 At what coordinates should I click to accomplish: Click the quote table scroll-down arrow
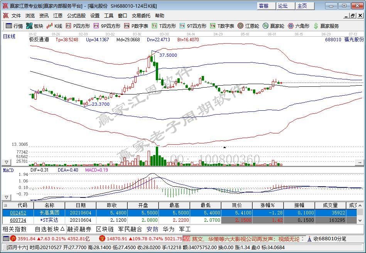tap(360, 220)
